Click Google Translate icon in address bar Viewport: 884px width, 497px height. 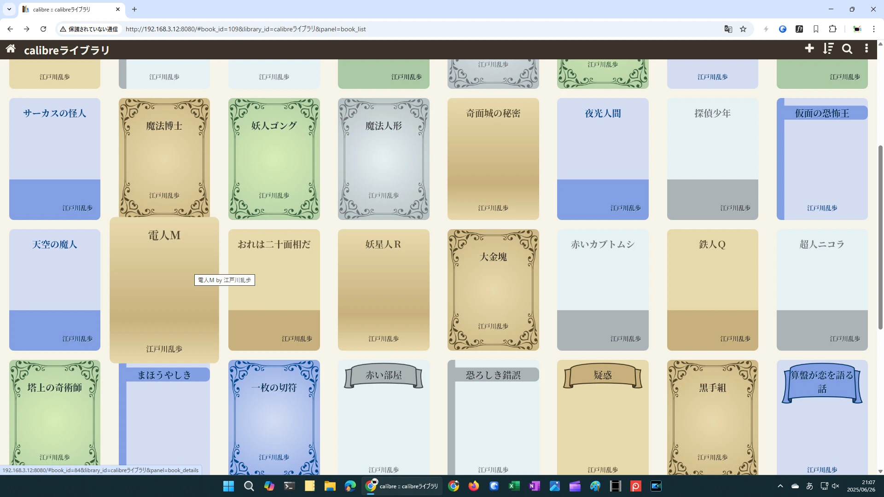[728, 29]
